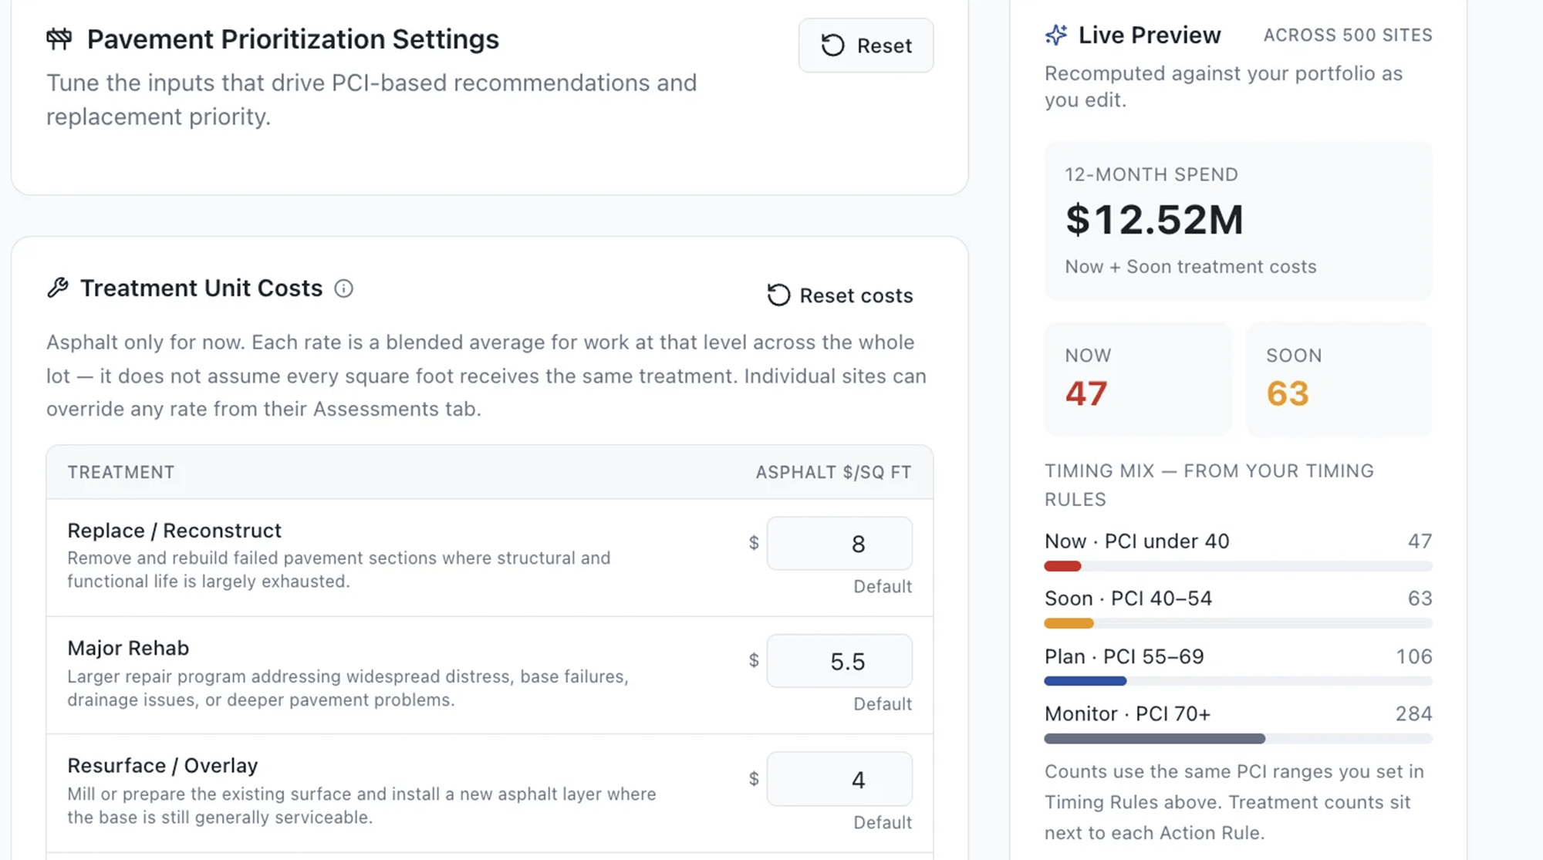This screenshot has width=1543, height=860.
Task: Click the wrench icon beside Treatment Unit Costs
Action: [x=58, y=288]
